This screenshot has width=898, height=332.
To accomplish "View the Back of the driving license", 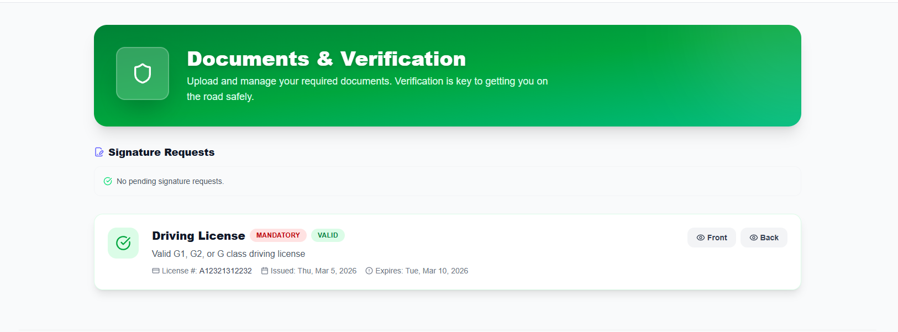I will pyautogui.click(x=764, y=238).
